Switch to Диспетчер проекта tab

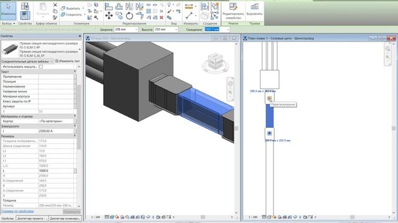click(x=32, y=218)
